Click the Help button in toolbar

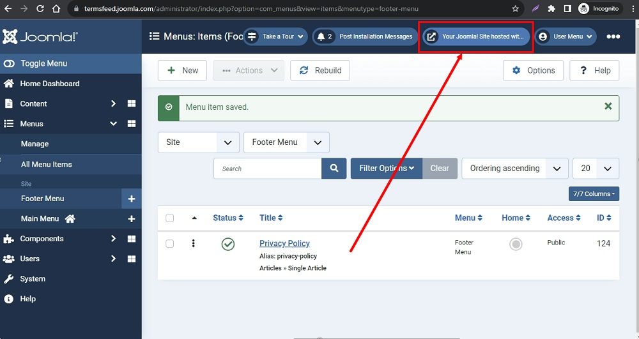coord(594,70)
